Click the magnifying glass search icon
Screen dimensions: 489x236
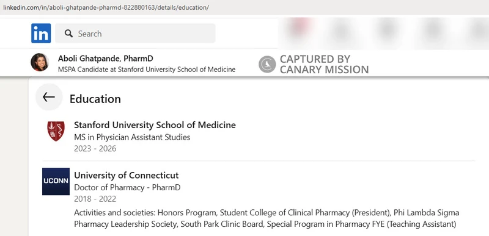[x=68, y=34]
